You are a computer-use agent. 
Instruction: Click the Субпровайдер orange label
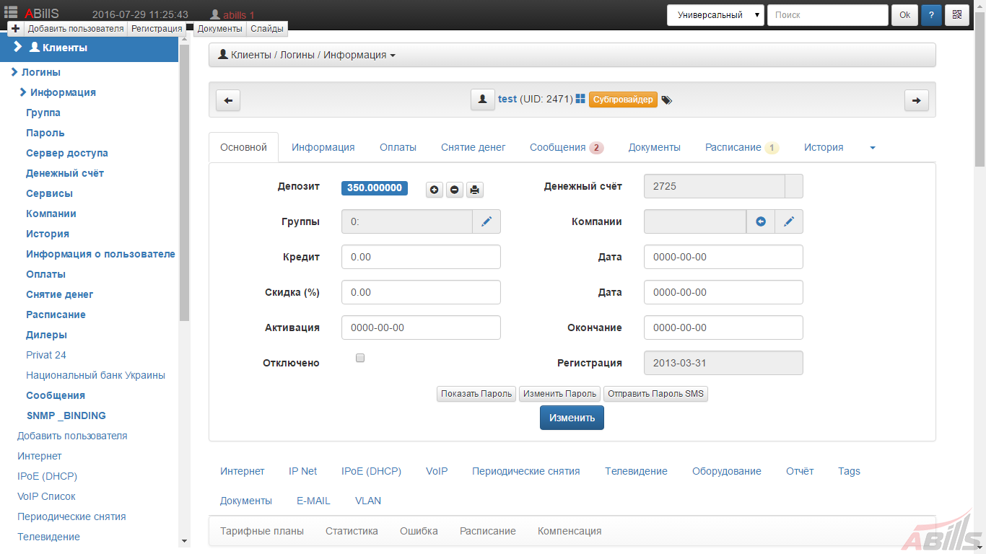tap(623, 100)
